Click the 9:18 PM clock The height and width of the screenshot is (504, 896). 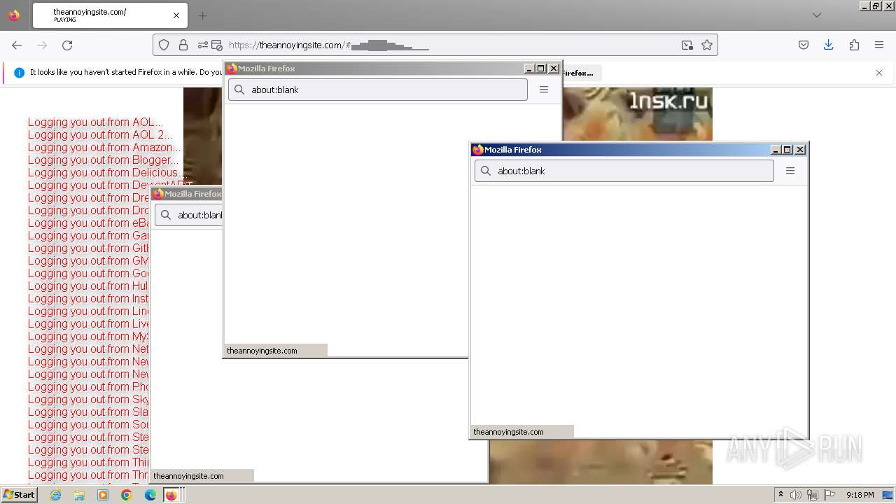point(860,495)
